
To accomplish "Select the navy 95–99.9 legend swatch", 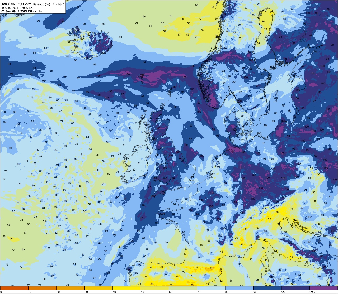I will pyautogui.click(x=295, y=288).
